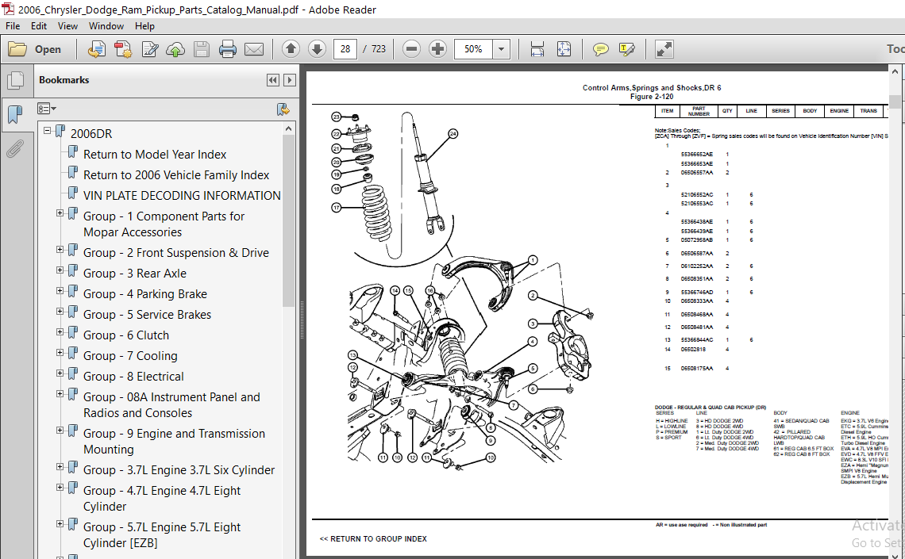Click the find current bookmark icon

click(x=283, y=109)
